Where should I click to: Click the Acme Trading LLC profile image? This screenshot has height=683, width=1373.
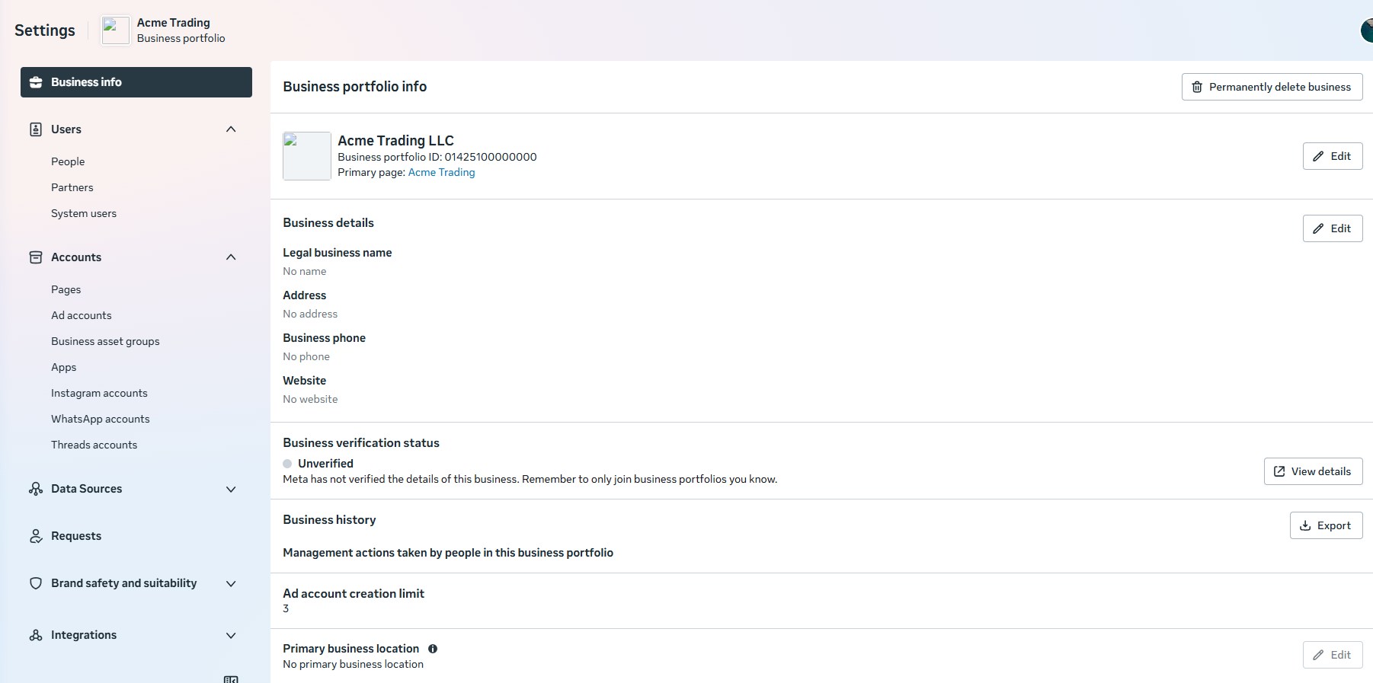307,156
